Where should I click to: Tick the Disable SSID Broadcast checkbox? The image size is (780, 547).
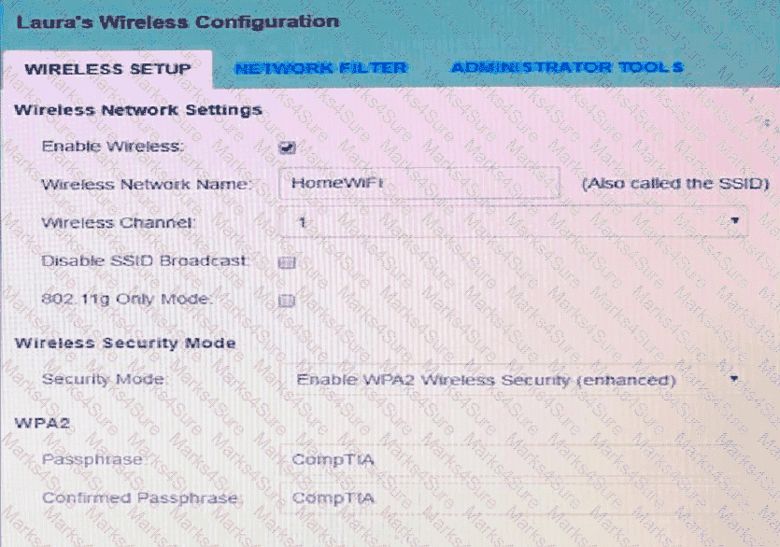point(288,262)
